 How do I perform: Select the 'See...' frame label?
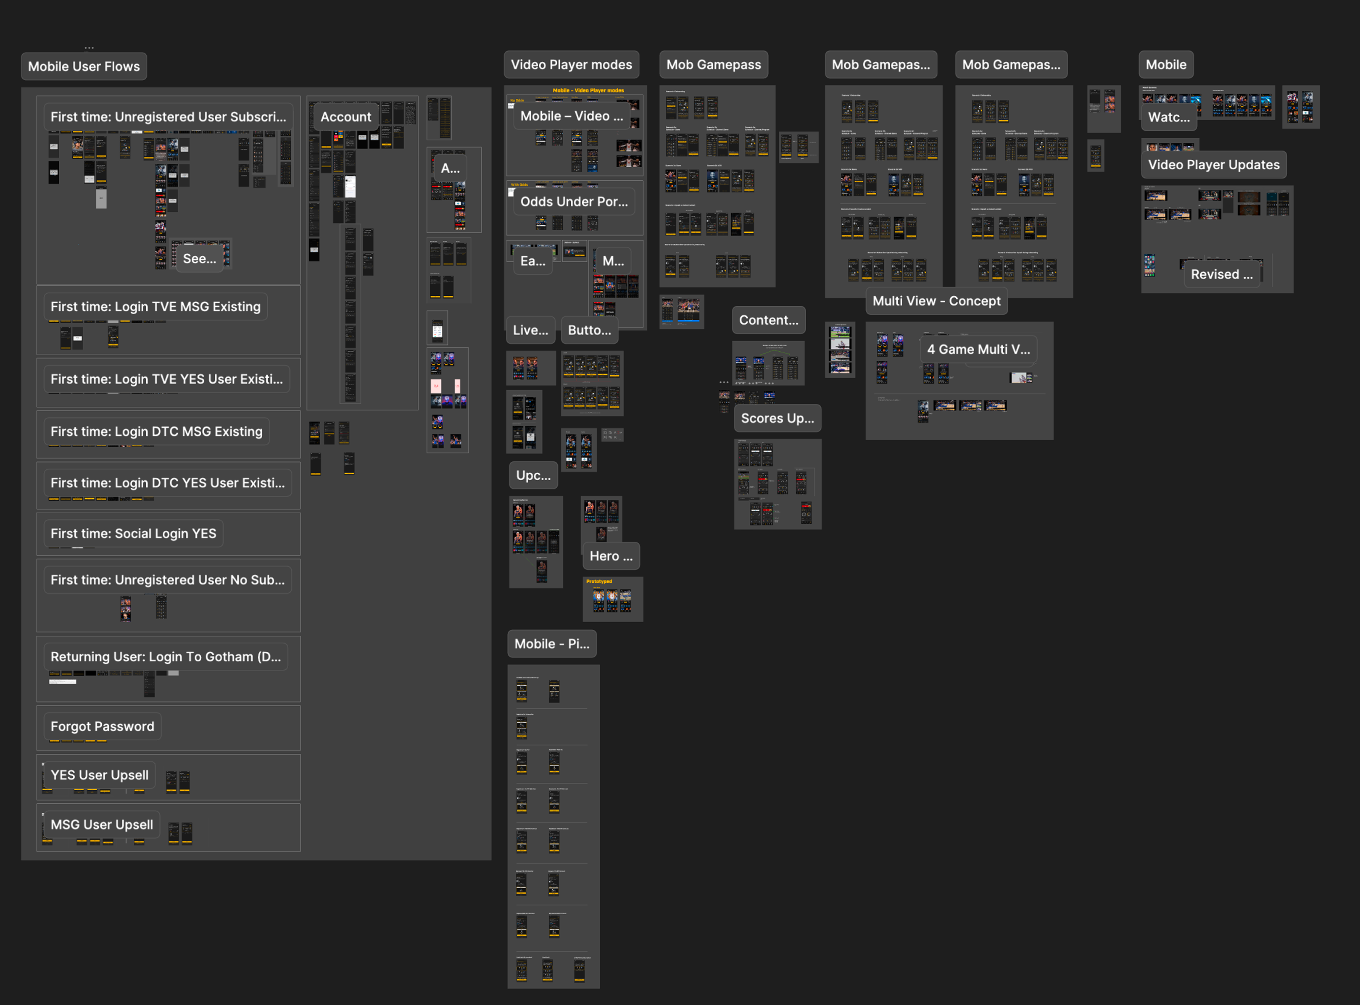click(200, 258)
